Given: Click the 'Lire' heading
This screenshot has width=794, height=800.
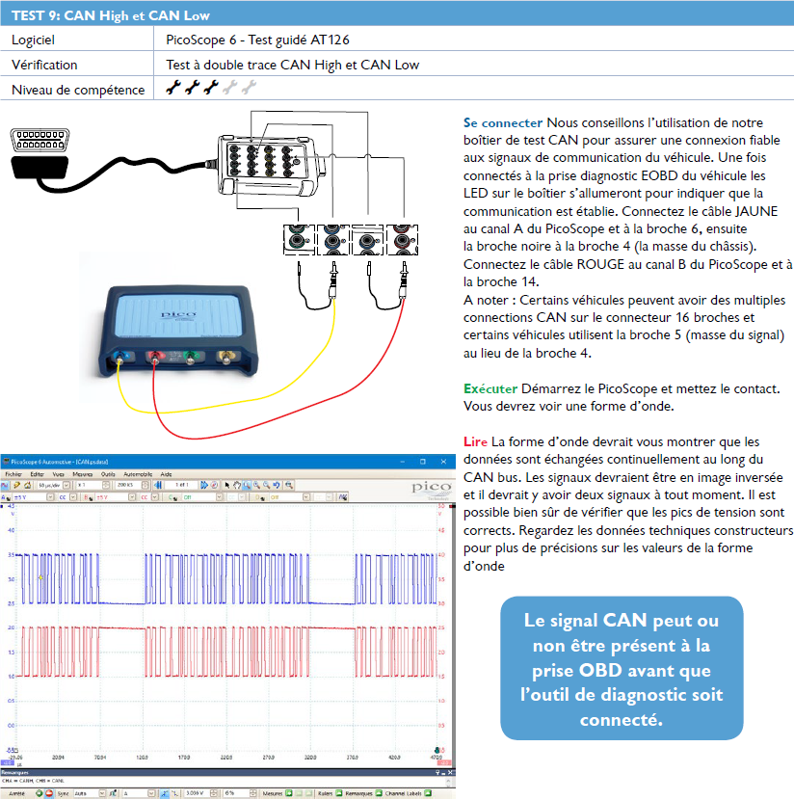Looking at the screenshot, I should (475, 441).
